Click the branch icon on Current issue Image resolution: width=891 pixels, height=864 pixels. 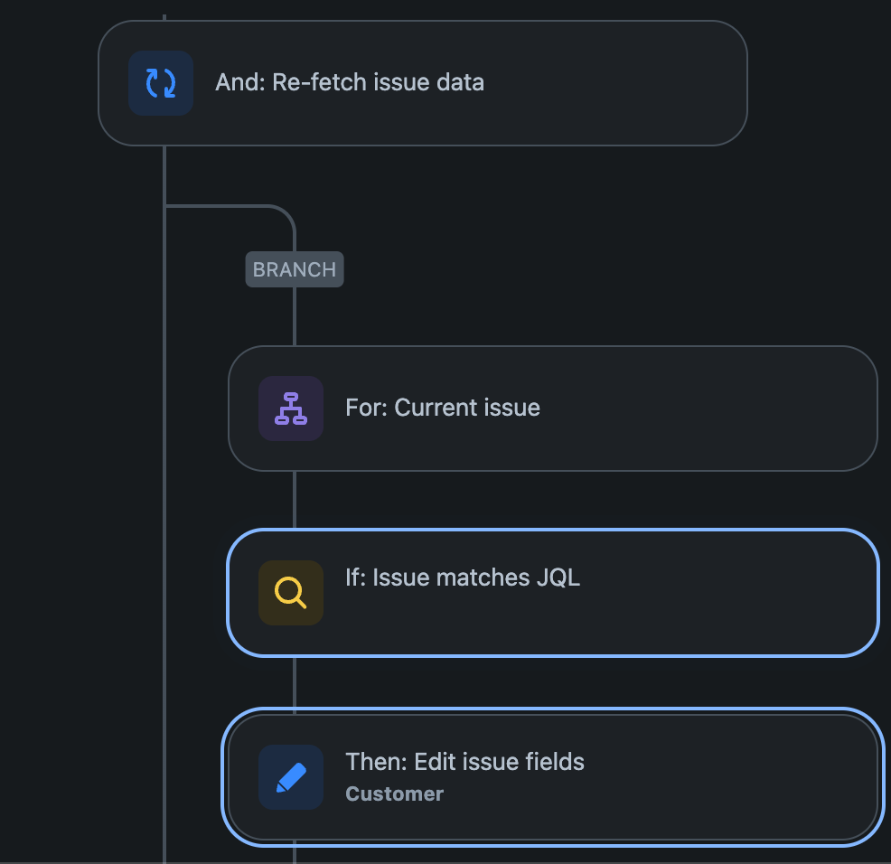(x=291, y=409)
